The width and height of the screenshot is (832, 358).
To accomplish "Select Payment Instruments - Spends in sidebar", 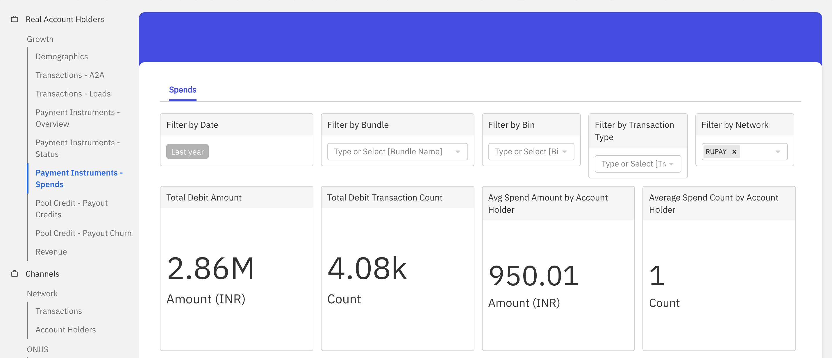I will click(x=79, y=178).
